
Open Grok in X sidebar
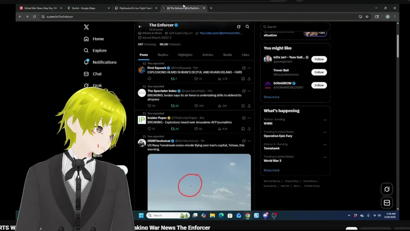pyautogui.click(x=93, y=86)
